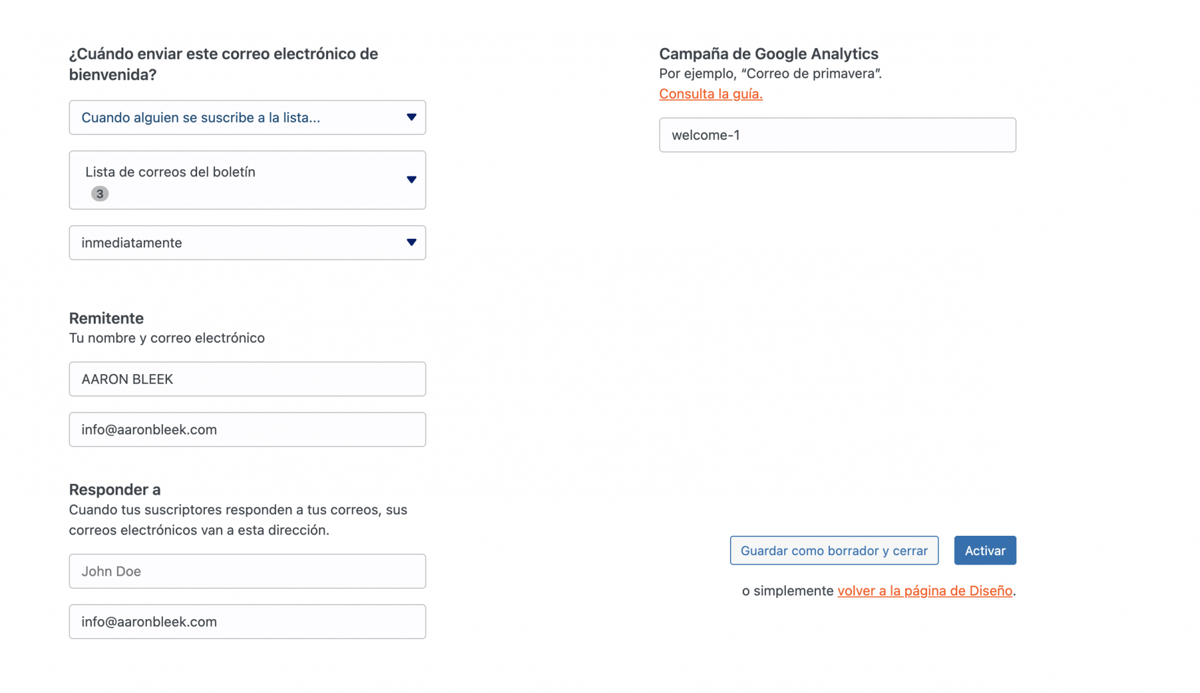1200x693 pixels.
Task: Click the reply-to email field under Responder a
Action: point(247,622)
